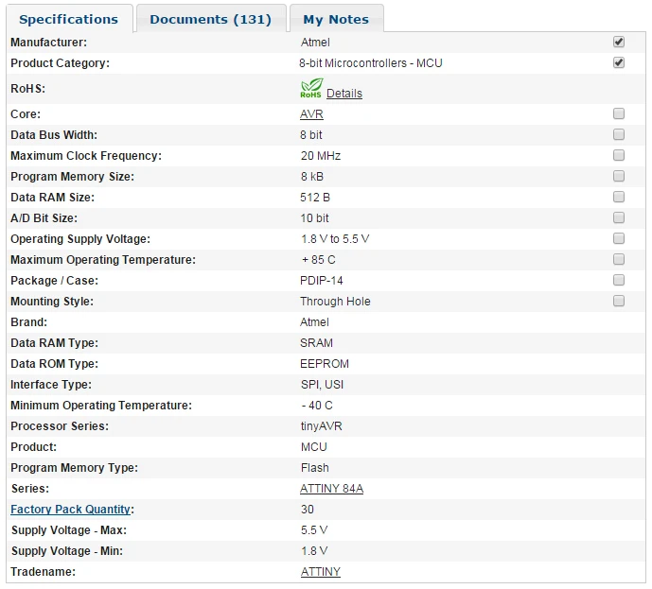Tick the Core checkbox
The height and width of the screenshot is (589, 652).
619,113
